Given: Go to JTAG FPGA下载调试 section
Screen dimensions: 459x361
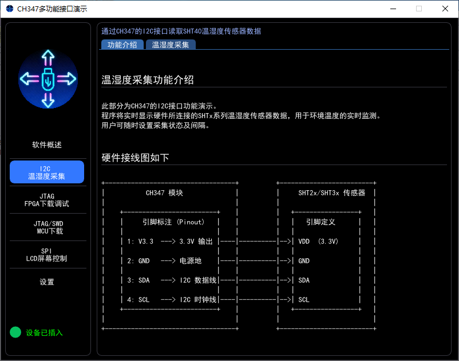Looking at the screenshot, I should [x=47, y=200].
